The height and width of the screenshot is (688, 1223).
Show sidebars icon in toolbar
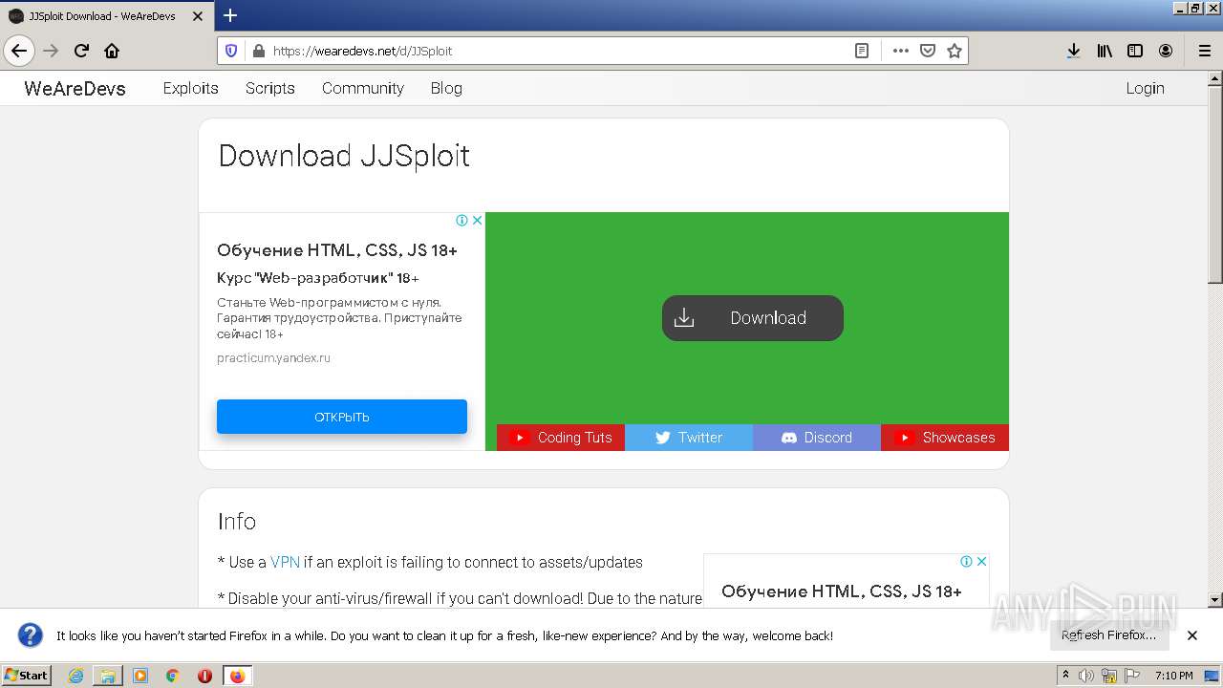1135,51
